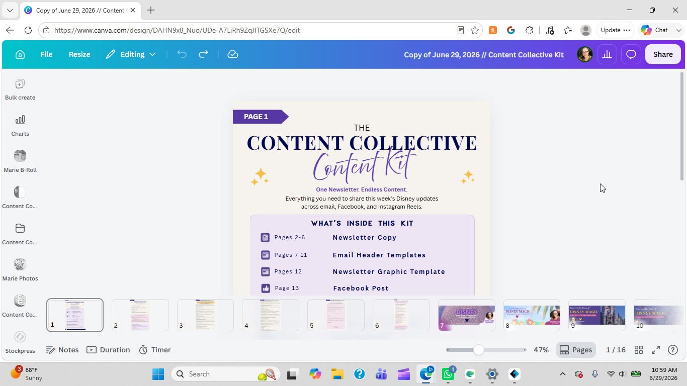Open the Bulk create sidebar tool
Screen dimensions: 687x386
(20, 89)
